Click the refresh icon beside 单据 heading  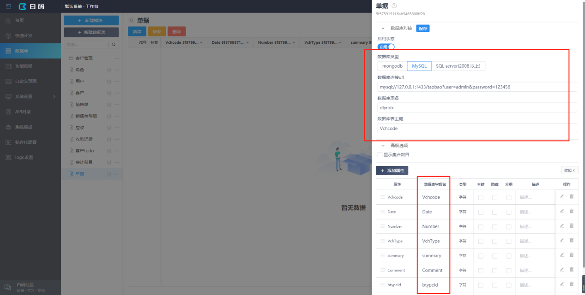coord(132,21)
